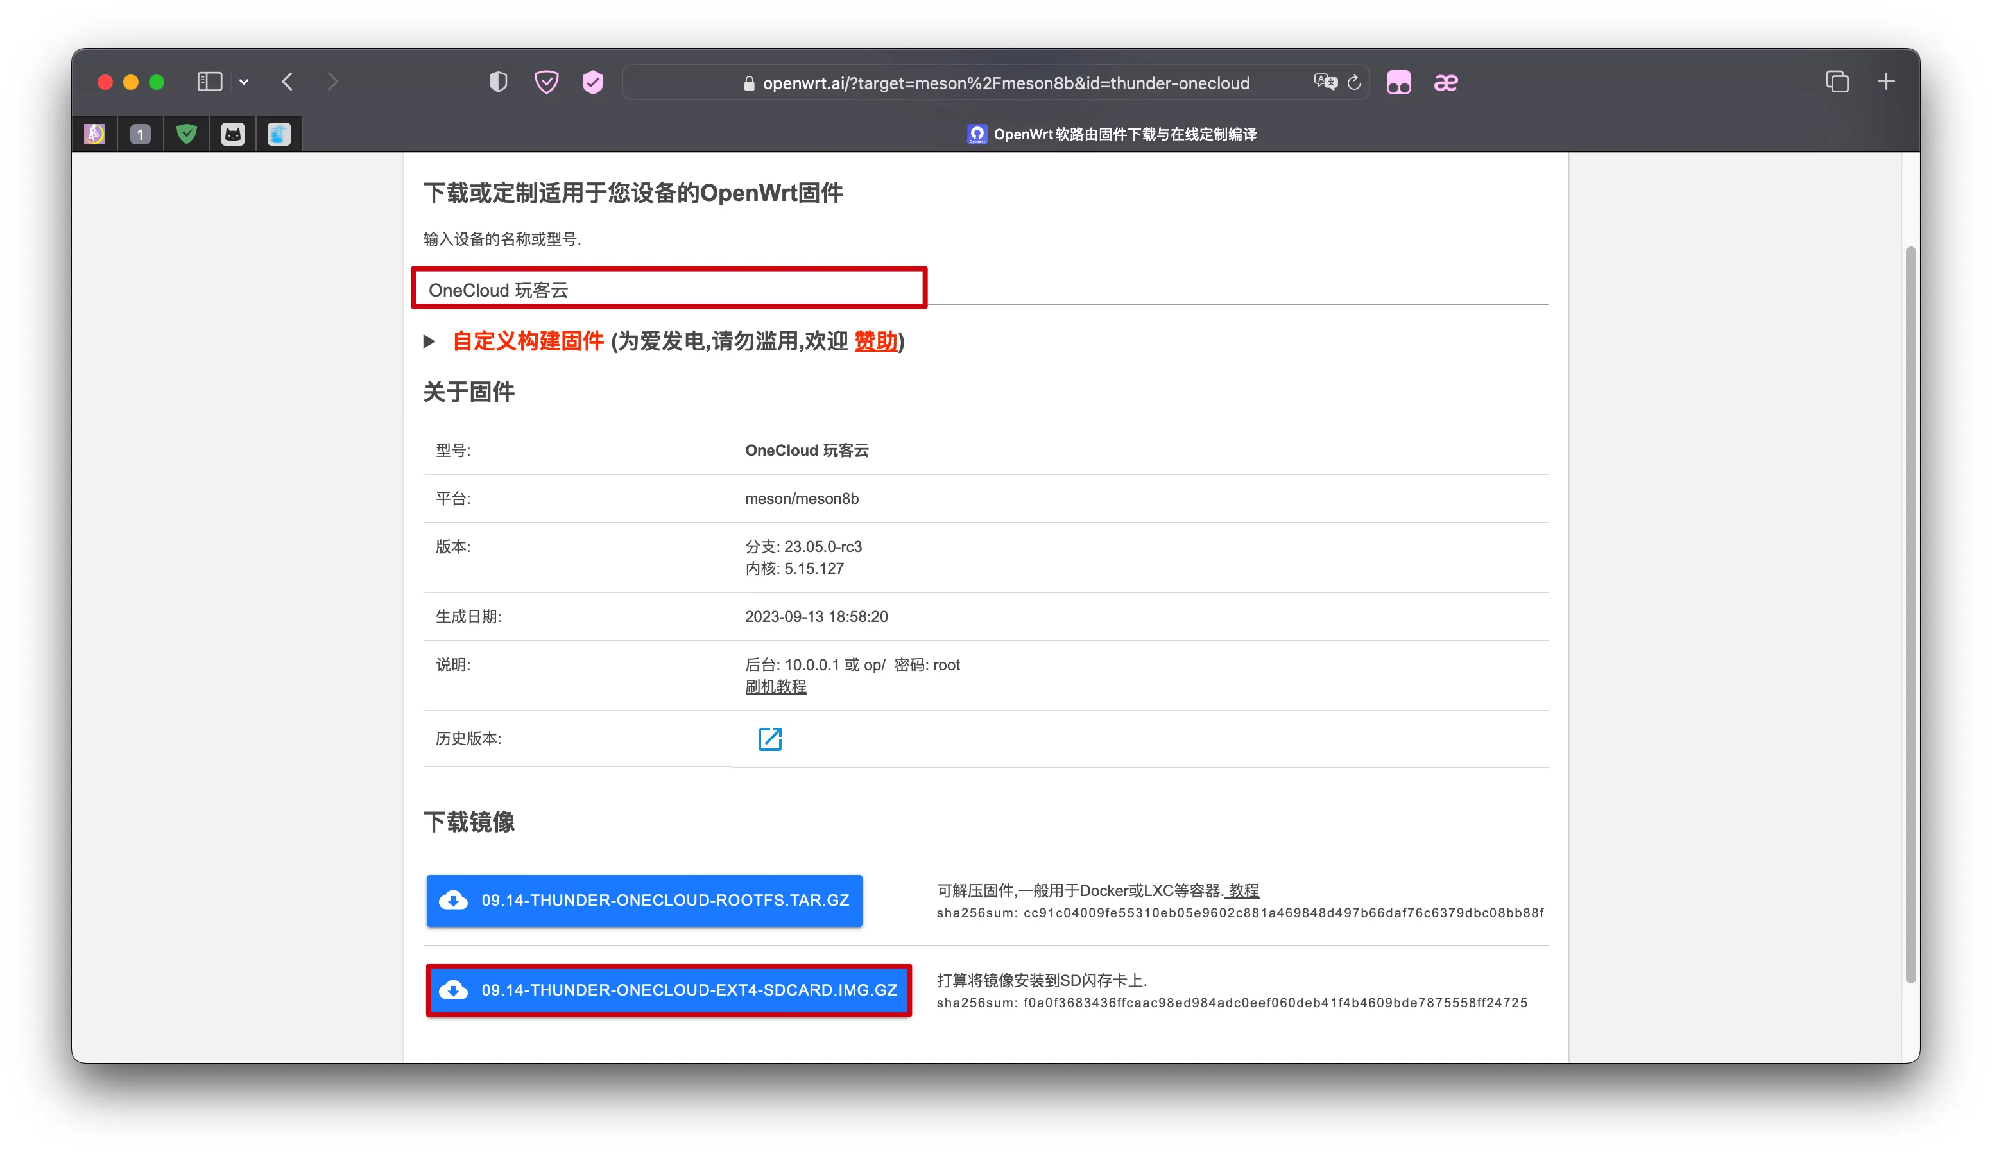The width and height of the screenshot is (1992, 1158).
Task: Click the page's vertical scrollbar
Action: (x=1911, y=616)
